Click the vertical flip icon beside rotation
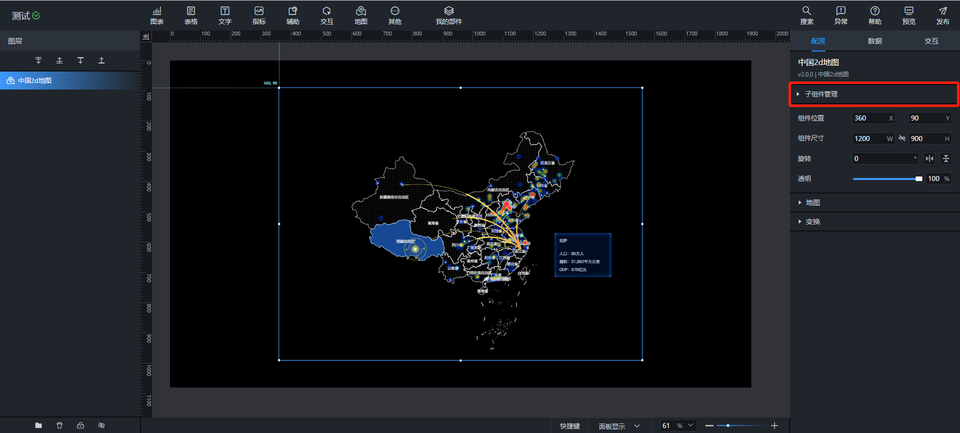The image size is (960, 433). 945,158
